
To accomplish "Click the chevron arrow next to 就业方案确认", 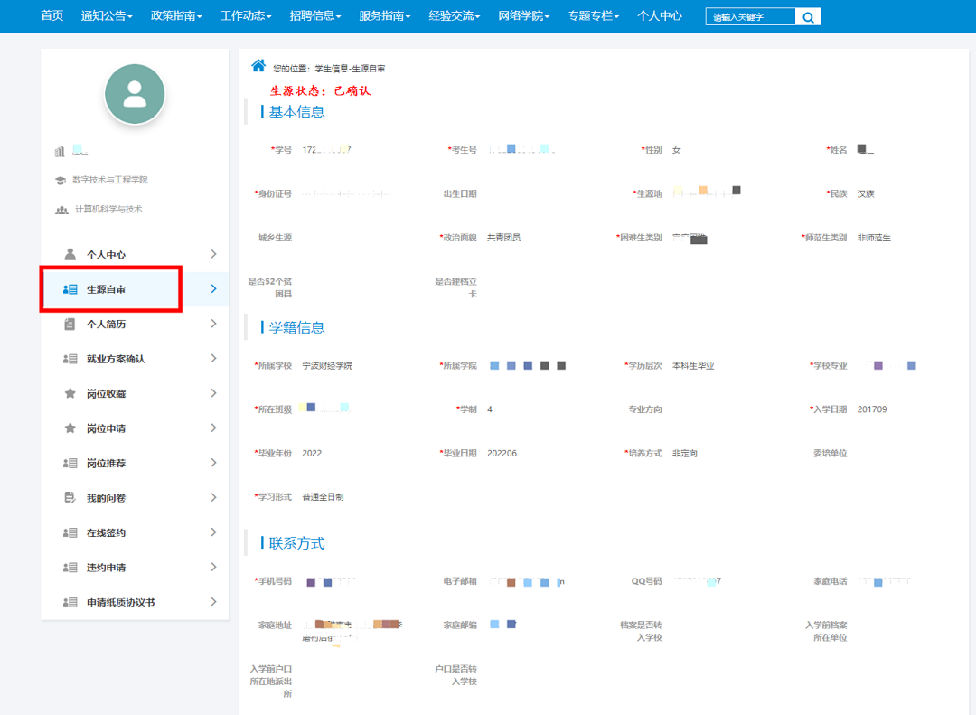I will coord(213,359).
